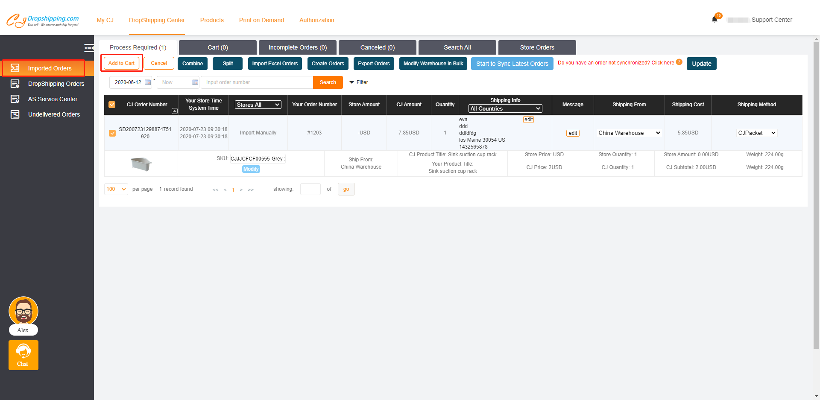Click the Start to Sync Latest Orders button

512,63
